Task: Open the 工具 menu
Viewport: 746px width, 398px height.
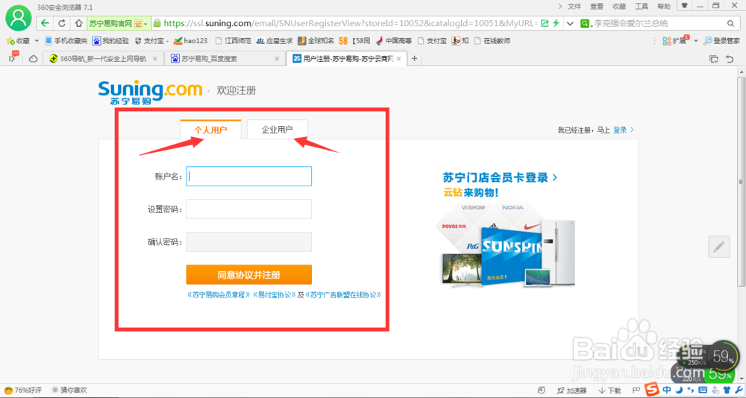Action: (642, 6)
